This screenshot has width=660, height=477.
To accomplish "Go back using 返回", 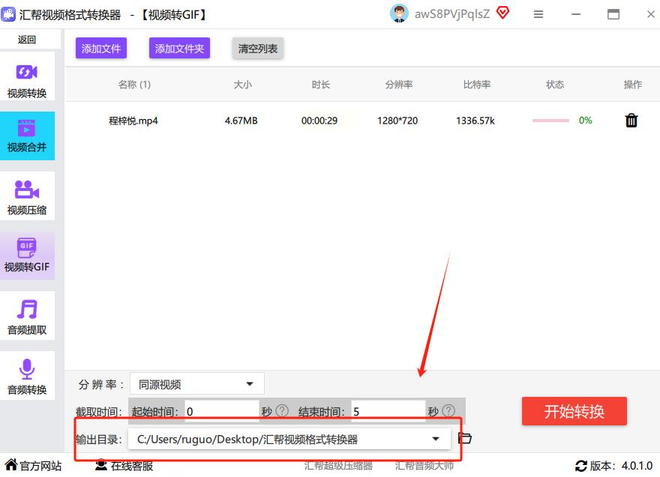I will [x=27, y=40].
